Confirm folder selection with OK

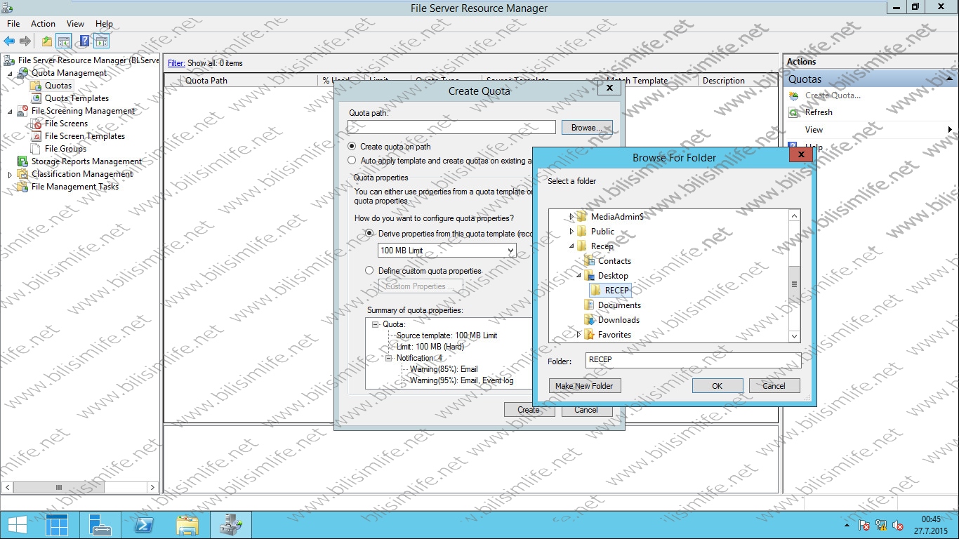[717, 386]
